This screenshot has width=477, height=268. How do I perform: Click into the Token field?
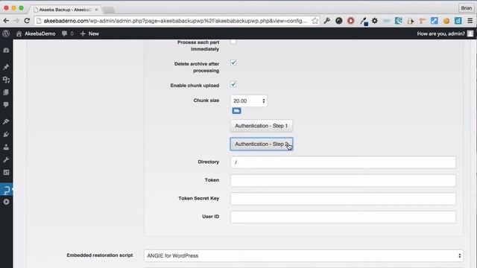(343, 180)
